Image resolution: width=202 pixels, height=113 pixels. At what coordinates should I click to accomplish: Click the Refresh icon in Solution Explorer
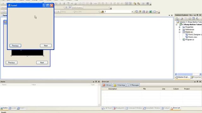click(185, 19)
